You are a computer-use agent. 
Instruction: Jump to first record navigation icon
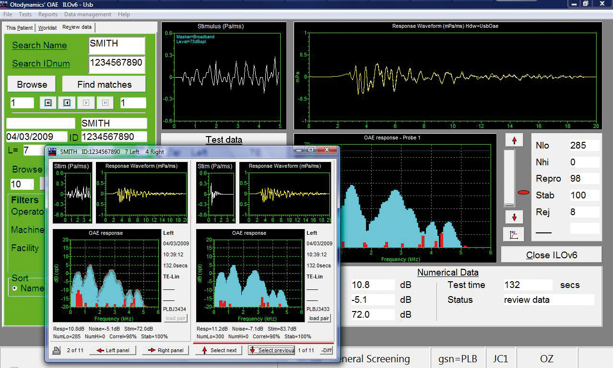point(48,103)
